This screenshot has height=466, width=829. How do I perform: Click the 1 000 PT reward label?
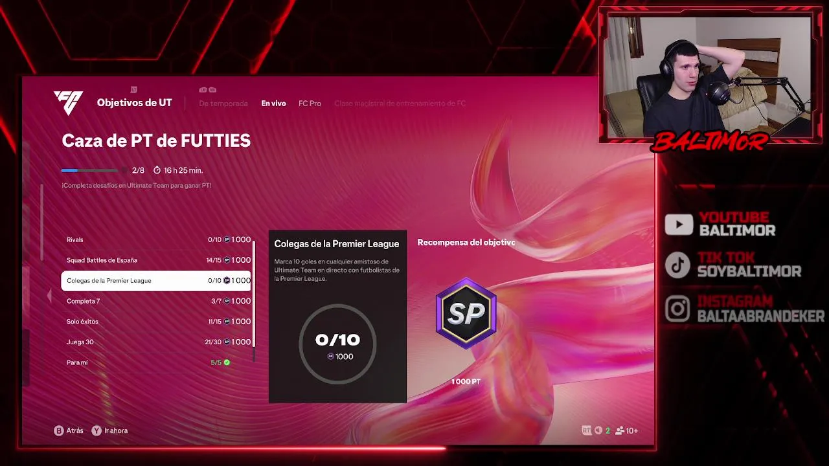pos(466,382)
